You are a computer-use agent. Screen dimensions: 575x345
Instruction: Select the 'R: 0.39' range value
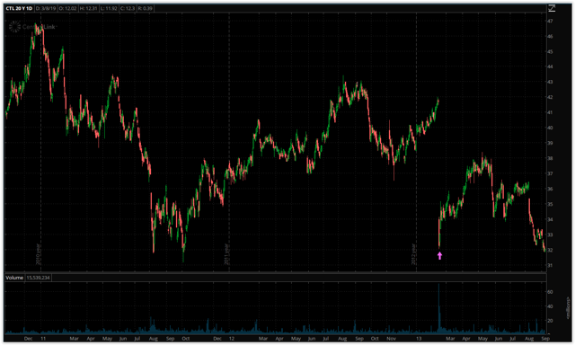click(x=146, y=8)
